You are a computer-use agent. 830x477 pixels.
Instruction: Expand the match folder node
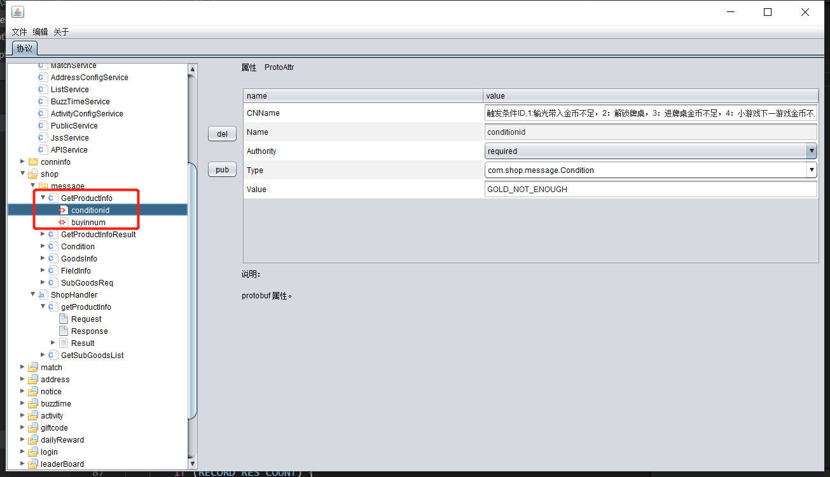click(x=23, y=368)
